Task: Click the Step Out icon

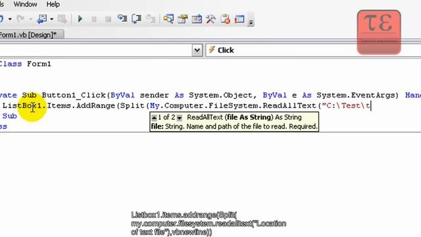Action: tap(151, 19)
